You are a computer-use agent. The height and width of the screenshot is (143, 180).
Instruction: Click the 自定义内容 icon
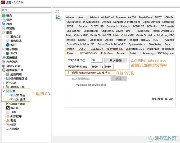pyautogui.click(x=4, y=66)
